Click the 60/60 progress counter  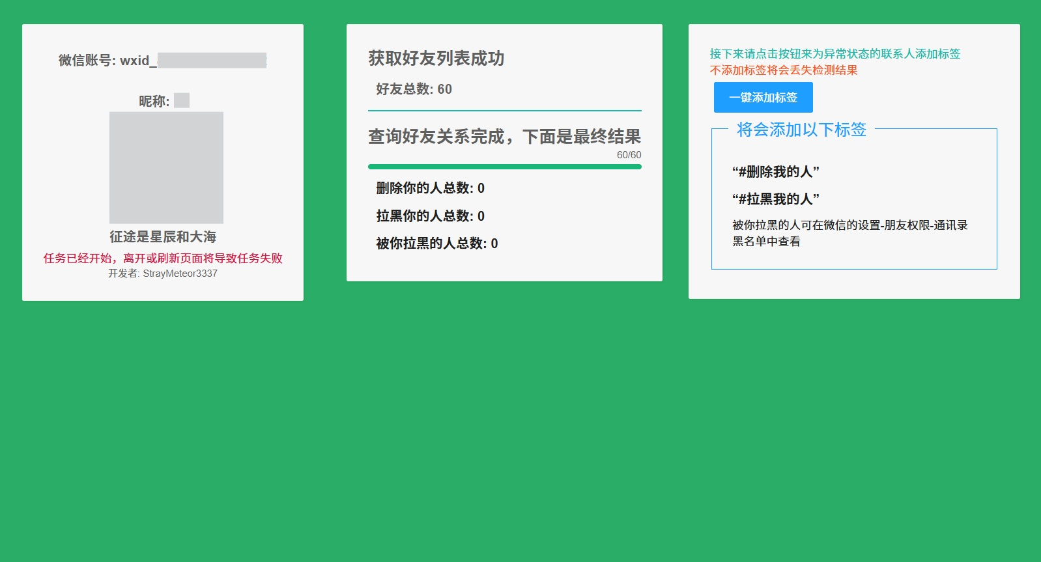[629, 155]
